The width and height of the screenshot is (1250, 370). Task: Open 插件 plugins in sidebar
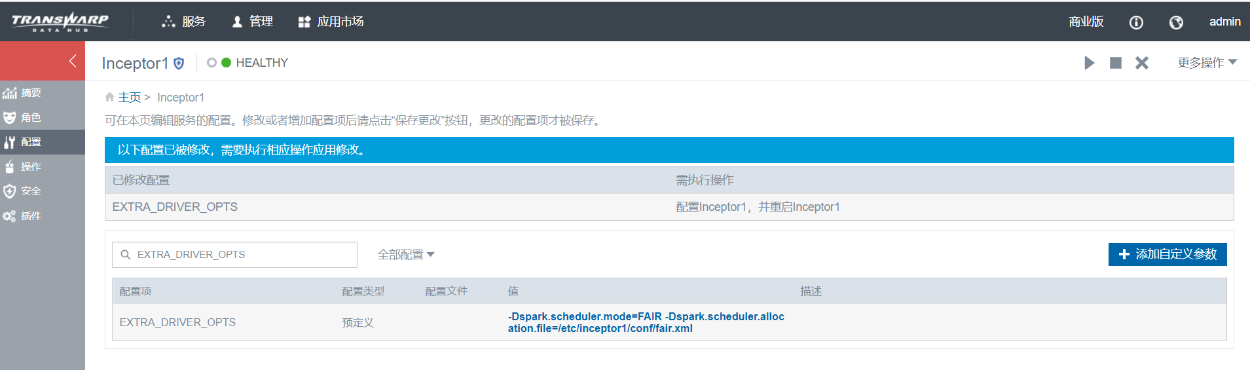coord(43,216)
